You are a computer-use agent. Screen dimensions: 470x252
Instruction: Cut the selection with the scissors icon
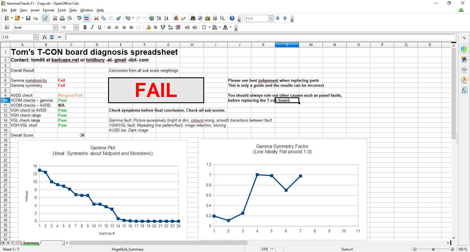pos(96,18)
